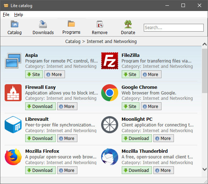Open the Help menu
Screen dimensions: 208x184
click(x=18, y=15)
